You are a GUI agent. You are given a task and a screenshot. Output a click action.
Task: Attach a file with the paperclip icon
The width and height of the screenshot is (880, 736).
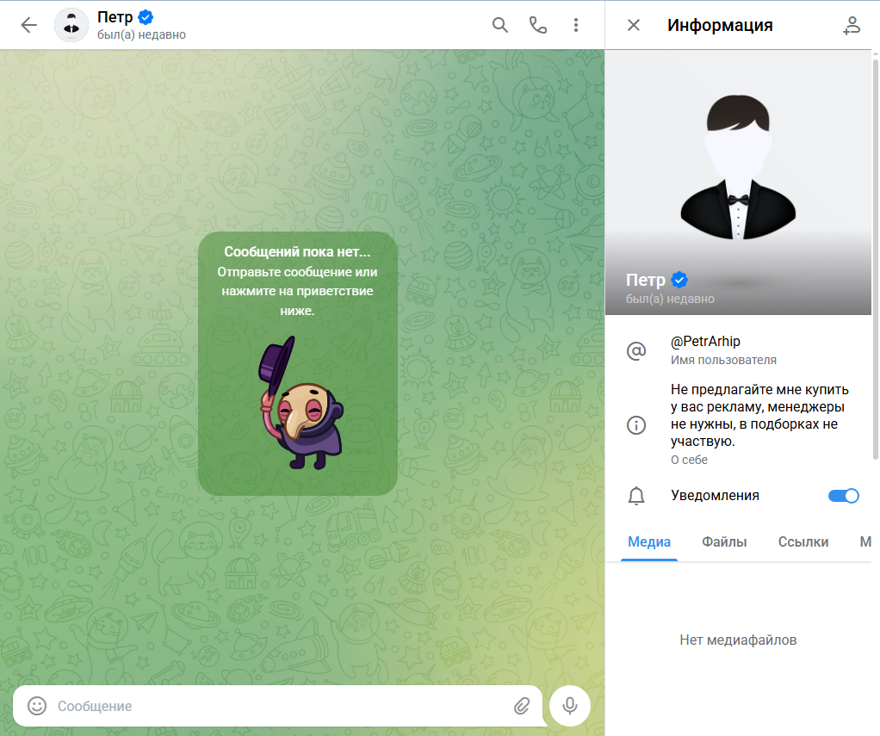tap(522, 706)
